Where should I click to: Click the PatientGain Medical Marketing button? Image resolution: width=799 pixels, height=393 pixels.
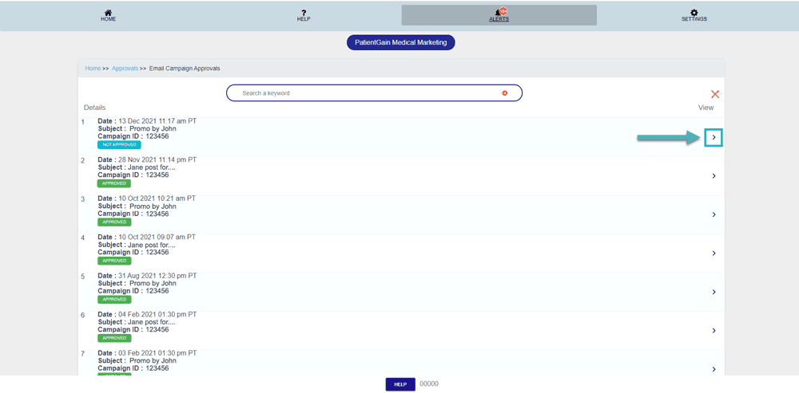click(400, 42)
